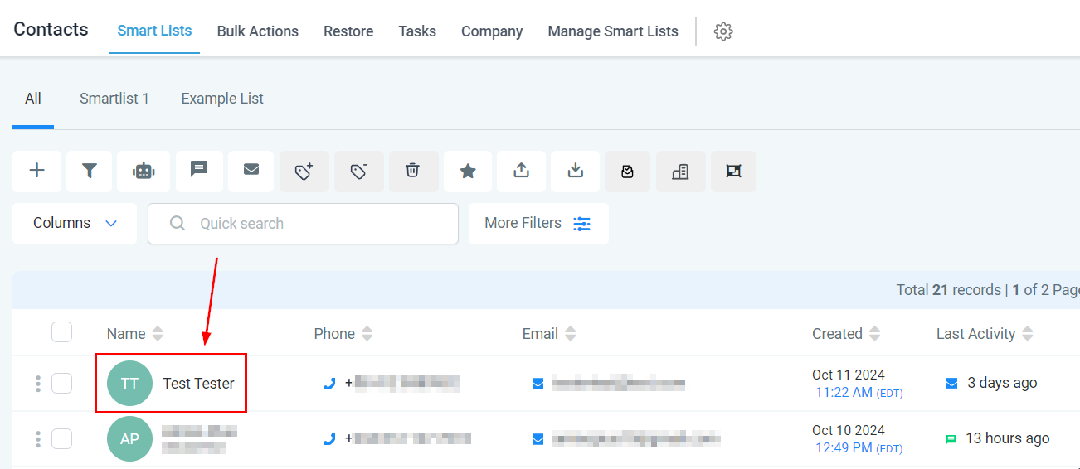Open the three-dot menu for Test Tester

coord(38,384)
